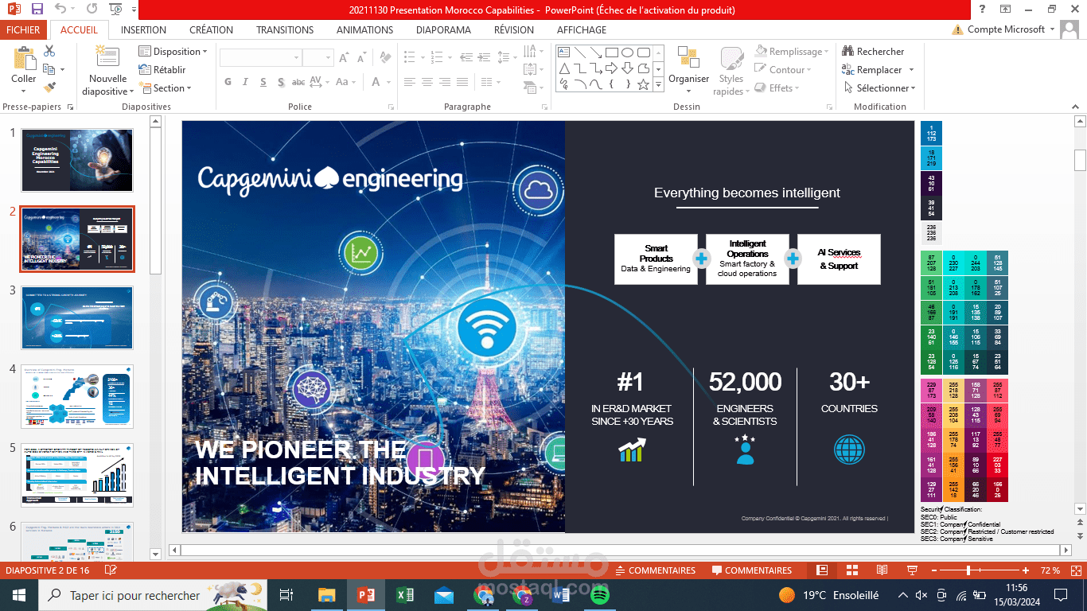This screenshot has width=1087, height=611.
Task: Switch to the DIAPORAMA tab
Action: pos(443,29)
